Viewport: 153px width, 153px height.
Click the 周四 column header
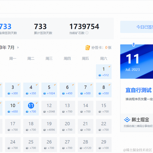click(67, 59)
